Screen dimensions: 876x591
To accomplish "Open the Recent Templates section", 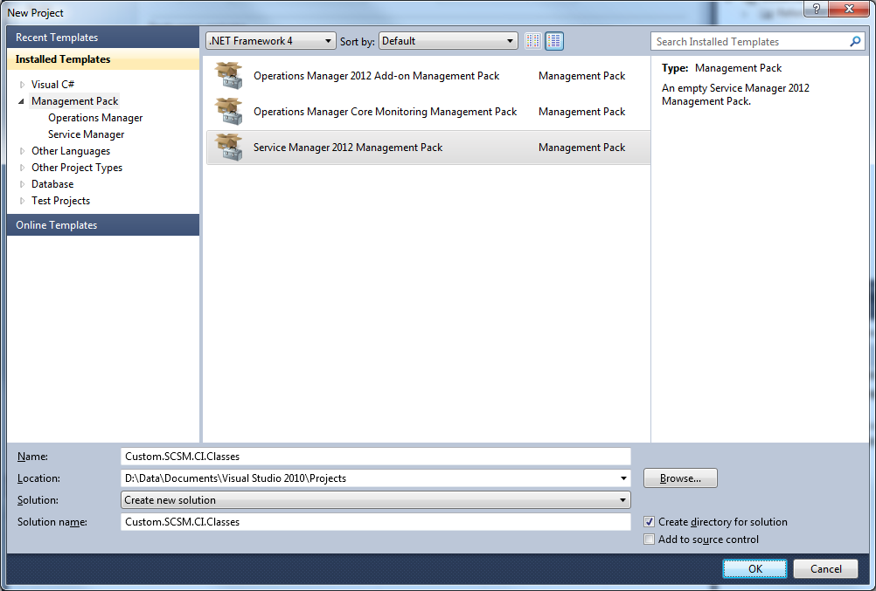I will pos(57,38).
